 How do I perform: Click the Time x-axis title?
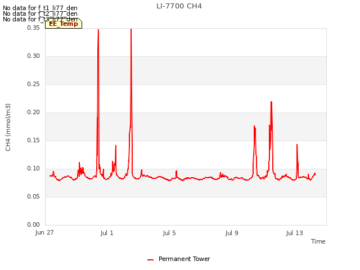[x=318, y=241]
